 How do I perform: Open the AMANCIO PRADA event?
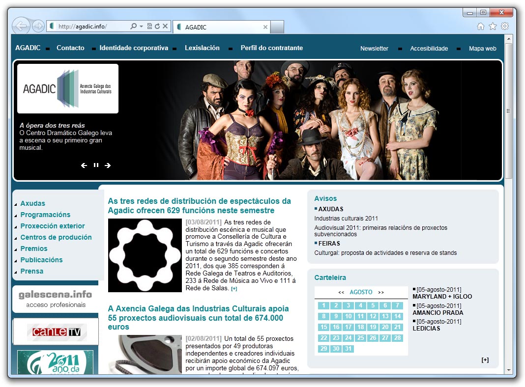click(x=438, y=313)
